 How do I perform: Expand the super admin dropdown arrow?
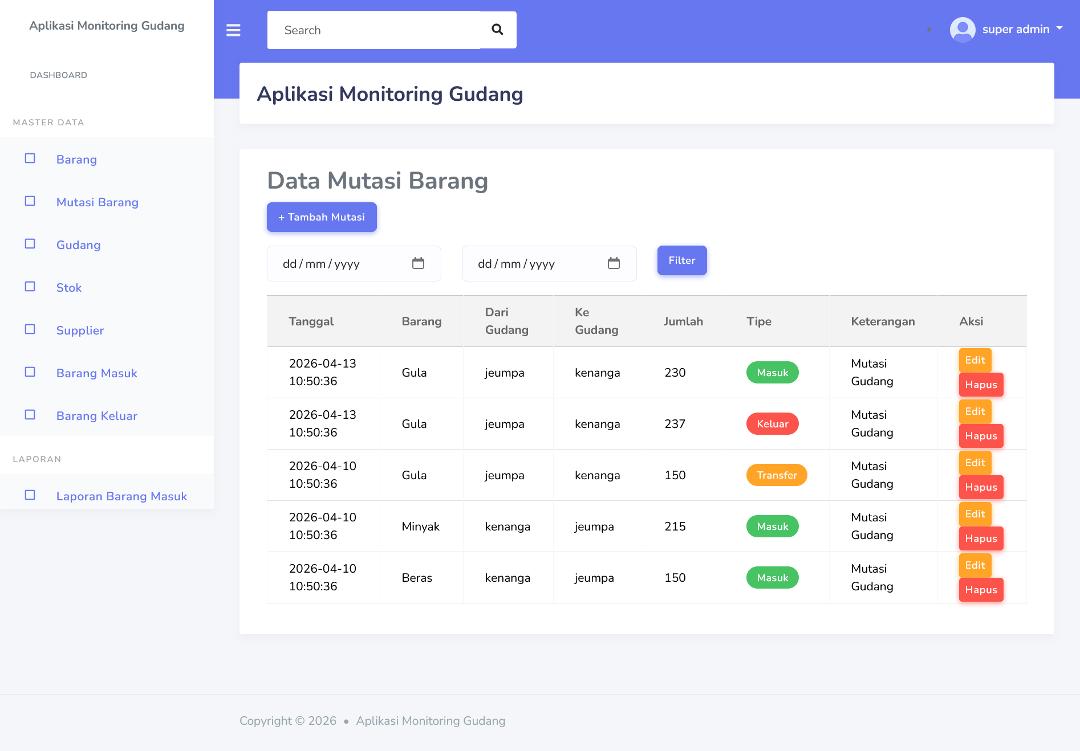point(1059,28)
